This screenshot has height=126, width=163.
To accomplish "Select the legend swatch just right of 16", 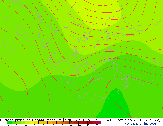I will (x=81, y=123).
